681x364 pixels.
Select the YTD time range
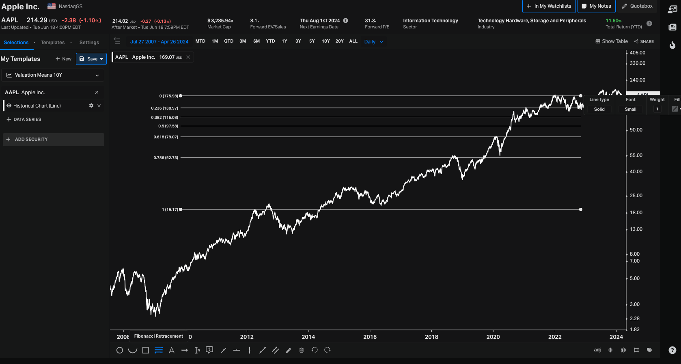point(270,41)
